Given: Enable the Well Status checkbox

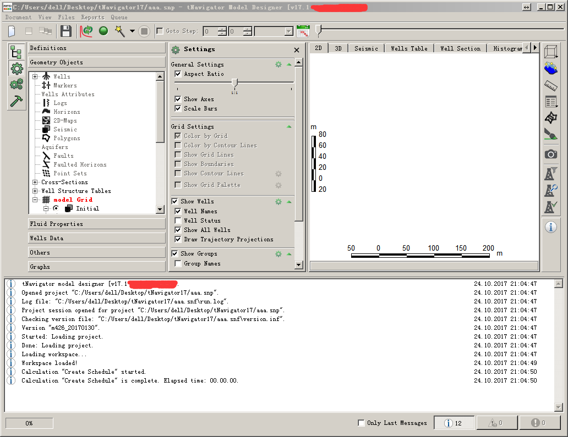Looking at the screenshot, I should tap(178, 220).
